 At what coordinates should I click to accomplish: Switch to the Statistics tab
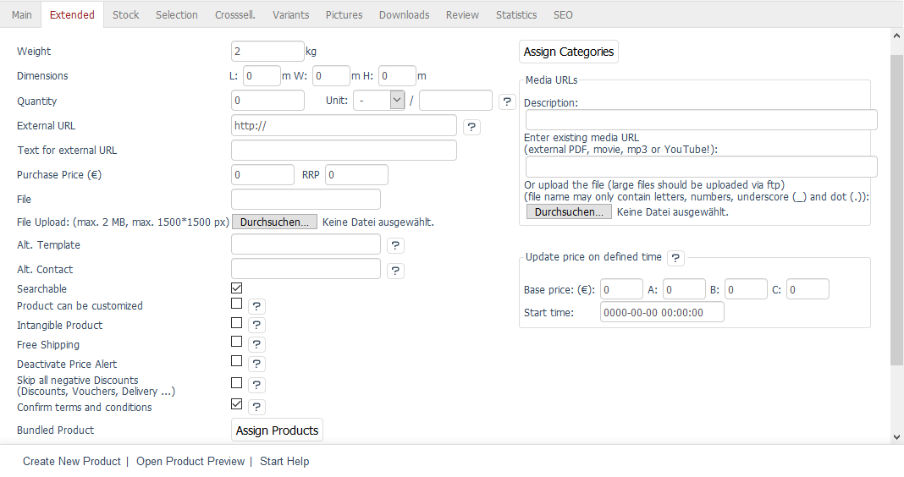coord(516,15)
